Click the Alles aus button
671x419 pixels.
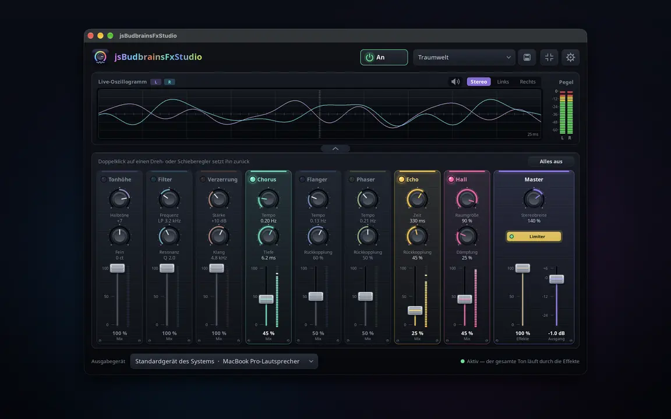551,162
